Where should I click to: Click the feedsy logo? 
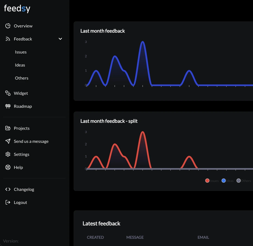click(17, 8)
